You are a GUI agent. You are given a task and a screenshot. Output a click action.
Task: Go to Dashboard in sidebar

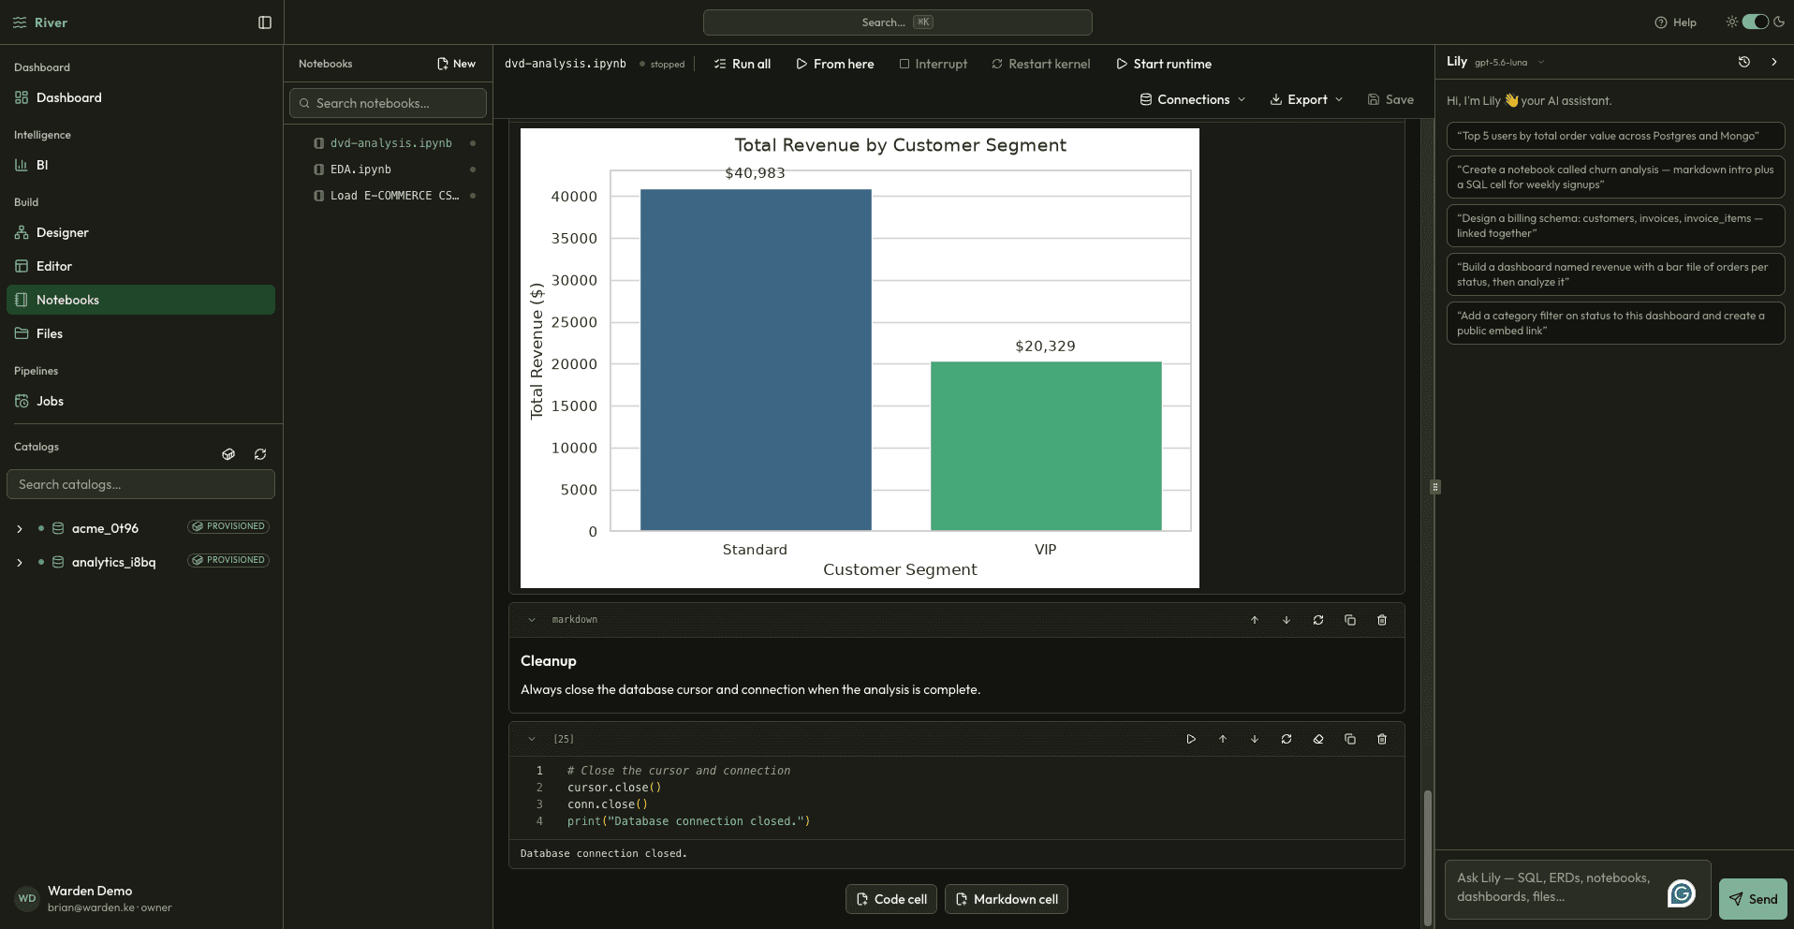(140, 97)
